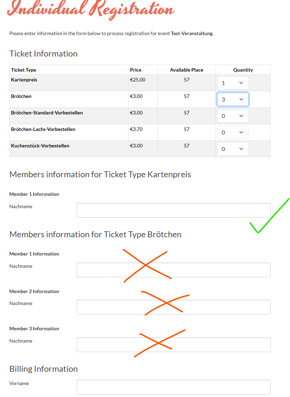Click the Individual Registration page title

click(90, 9)
